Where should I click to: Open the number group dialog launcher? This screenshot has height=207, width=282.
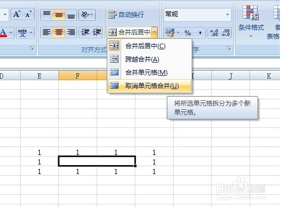point(228,48)
